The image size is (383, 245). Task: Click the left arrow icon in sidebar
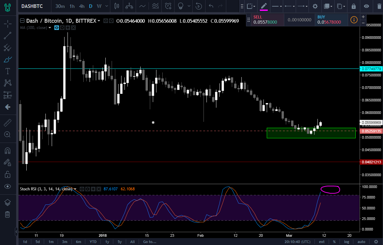click(8, 107)
